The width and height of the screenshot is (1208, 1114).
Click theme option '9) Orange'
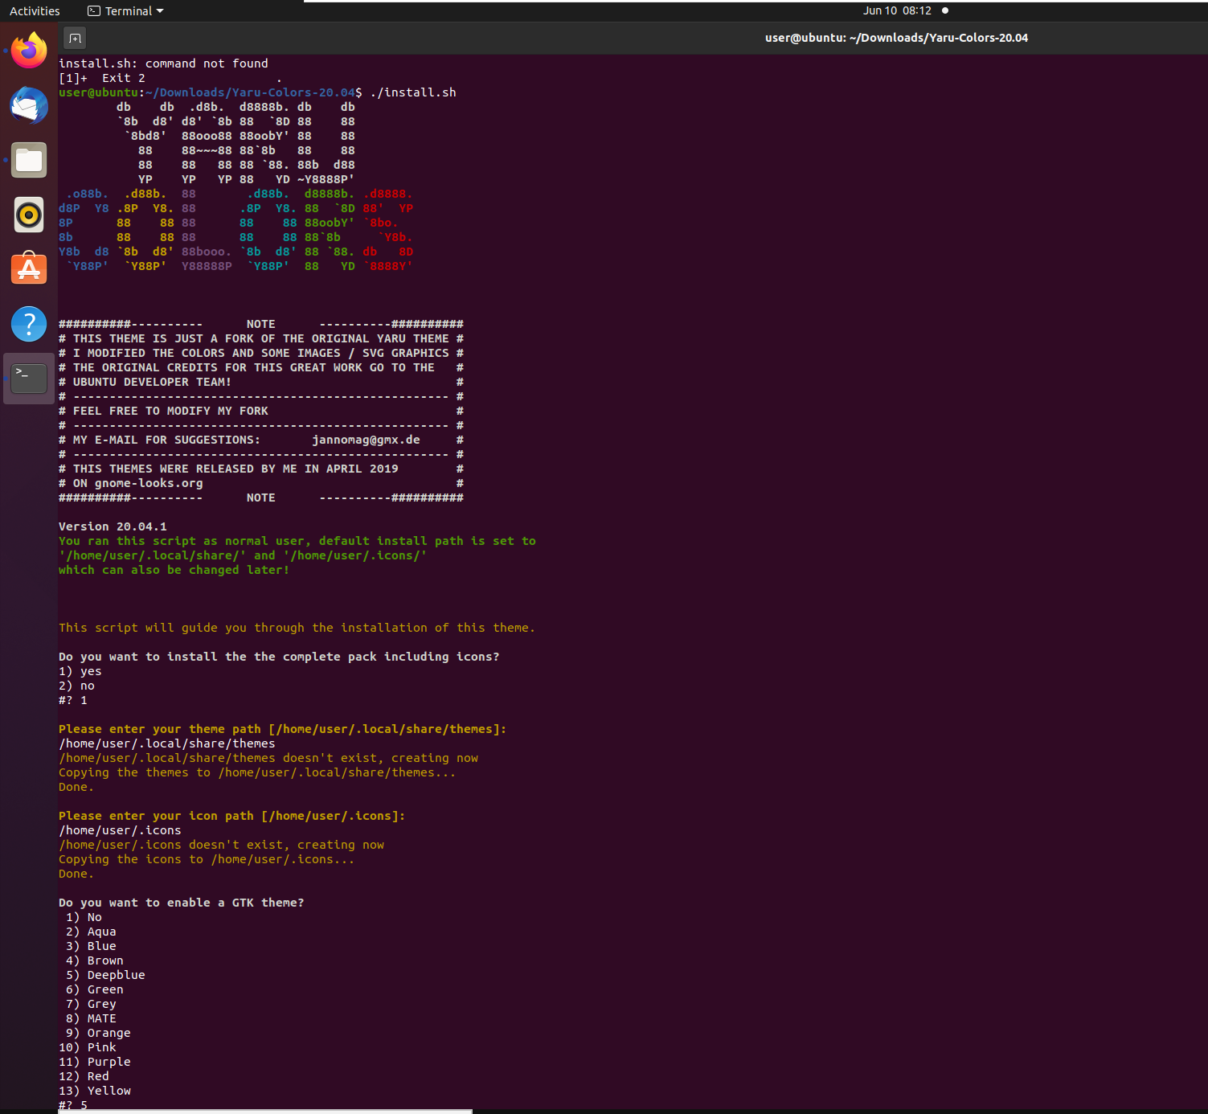pyautogui.click(x=98, y=1033)
